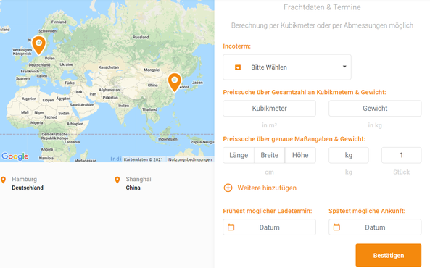Select the Länge dimension field
The image size is (430, 268).
(x=239, y=155)
